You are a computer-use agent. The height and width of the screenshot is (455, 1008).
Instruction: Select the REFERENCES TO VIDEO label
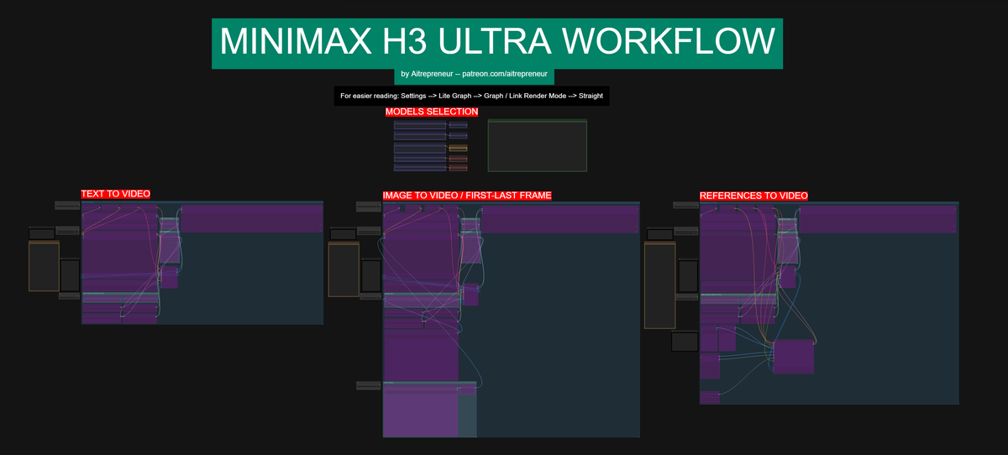coord(753,196)
